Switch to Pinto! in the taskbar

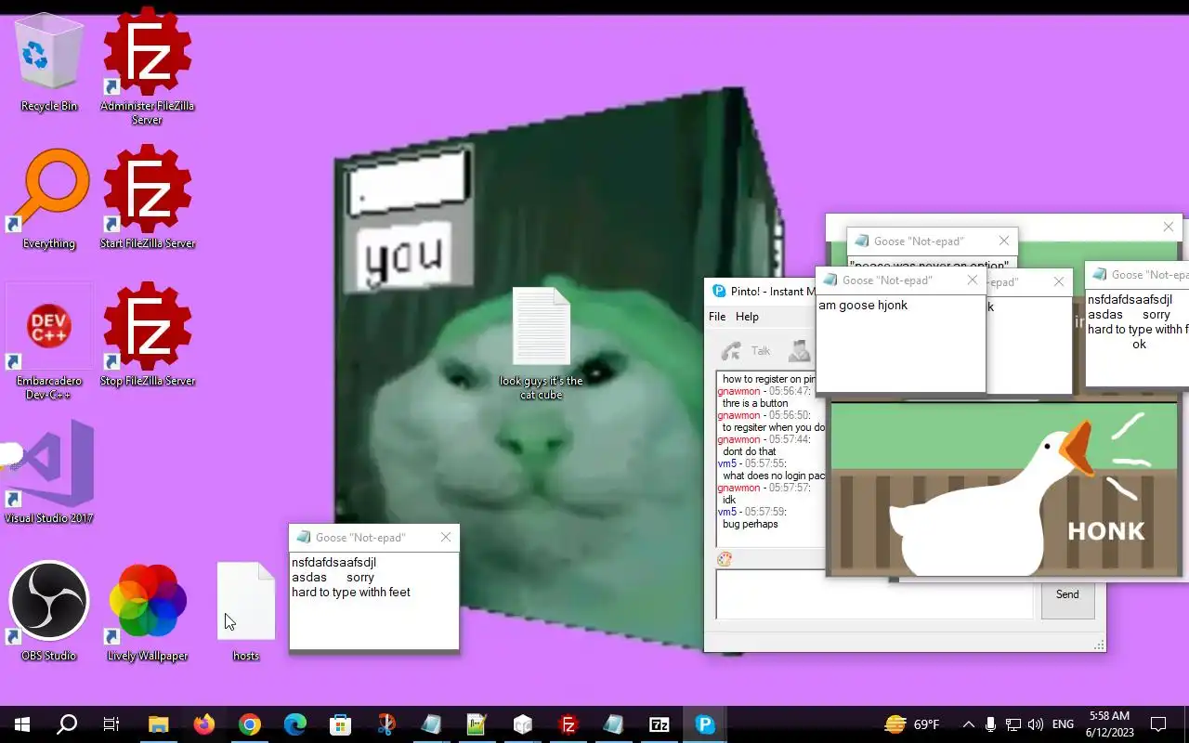(x=705, y=724)
